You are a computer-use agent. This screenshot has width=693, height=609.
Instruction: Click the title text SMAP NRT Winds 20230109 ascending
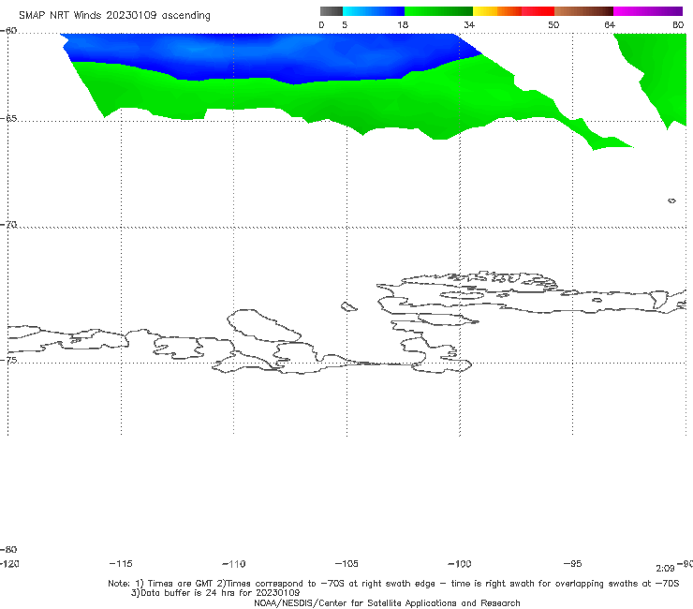(114, 15)
